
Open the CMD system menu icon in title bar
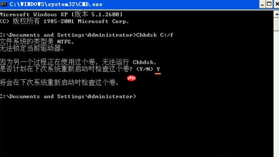click(4, 4)
